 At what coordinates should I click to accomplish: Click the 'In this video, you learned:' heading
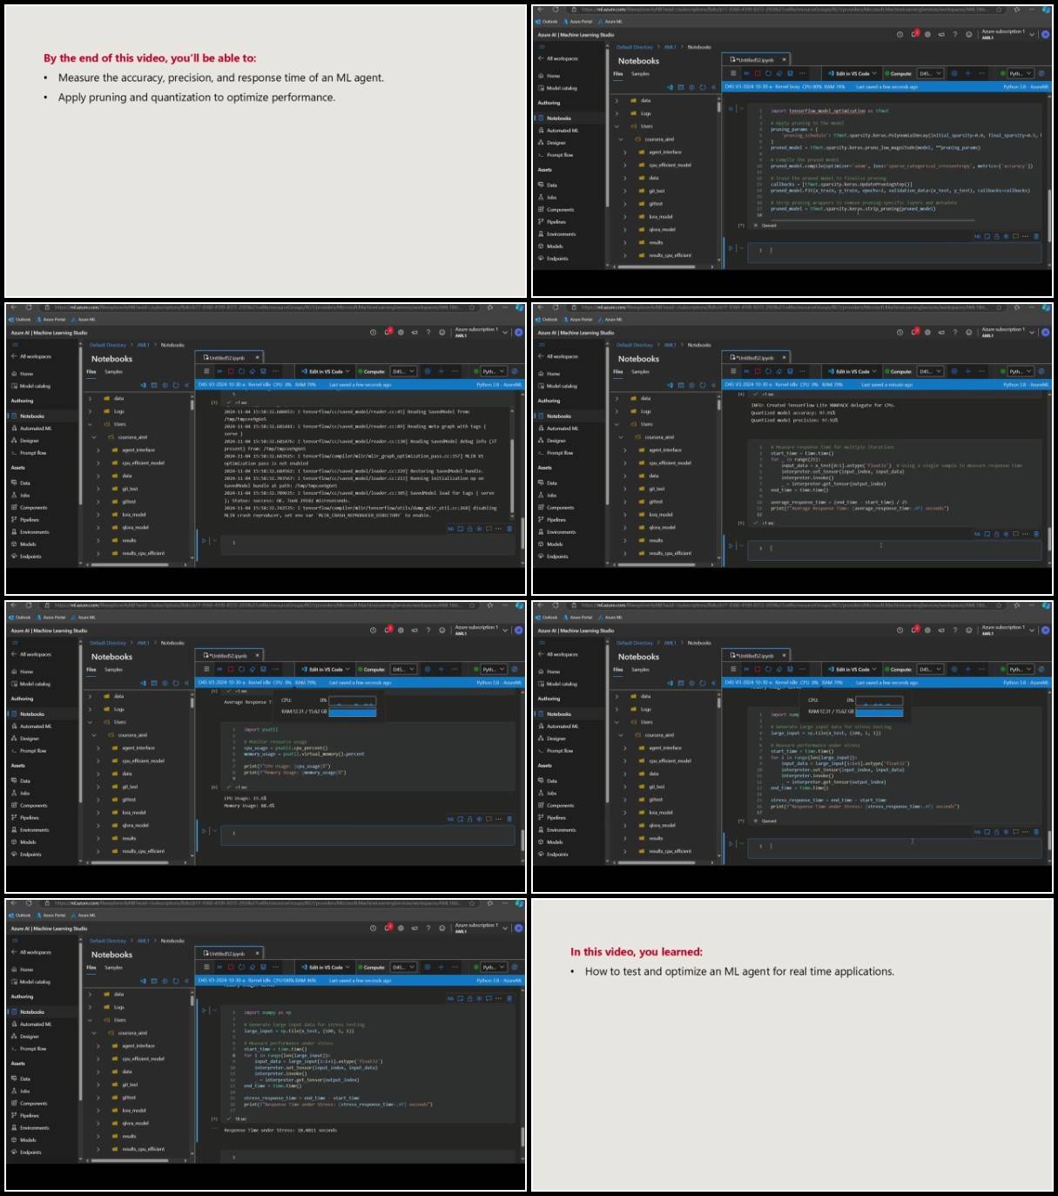pyautogui.click(x=636, y=952)
